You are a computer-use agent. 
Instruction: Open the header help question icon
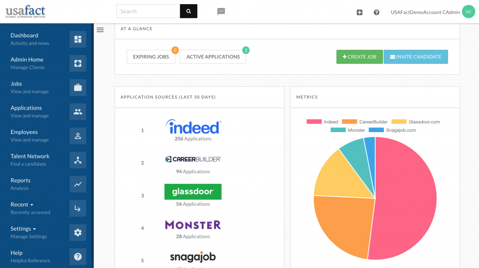click(377, 12)
